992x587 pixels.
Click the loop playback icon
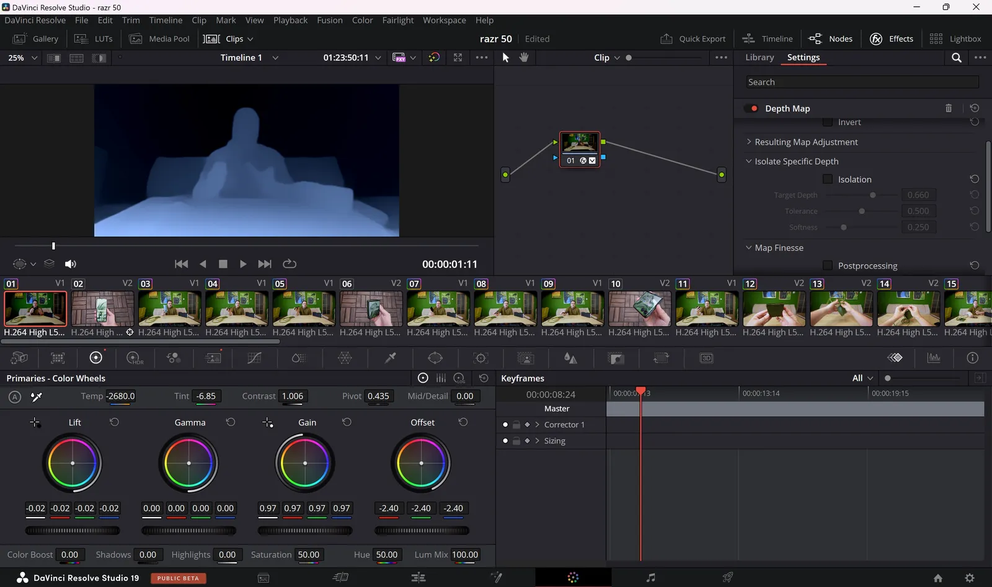pos(290,264)
